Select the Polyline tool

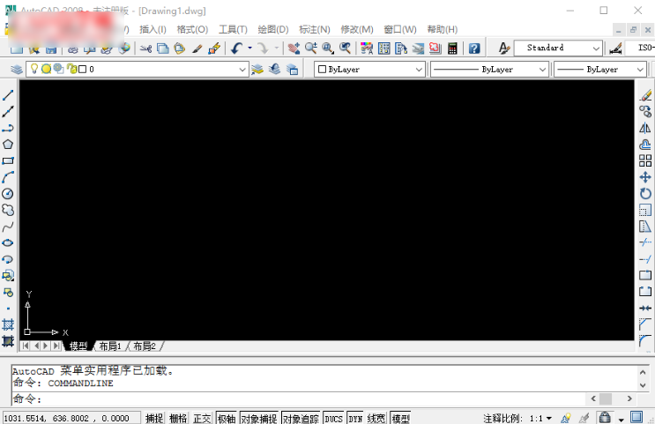[x=8, y=128]
